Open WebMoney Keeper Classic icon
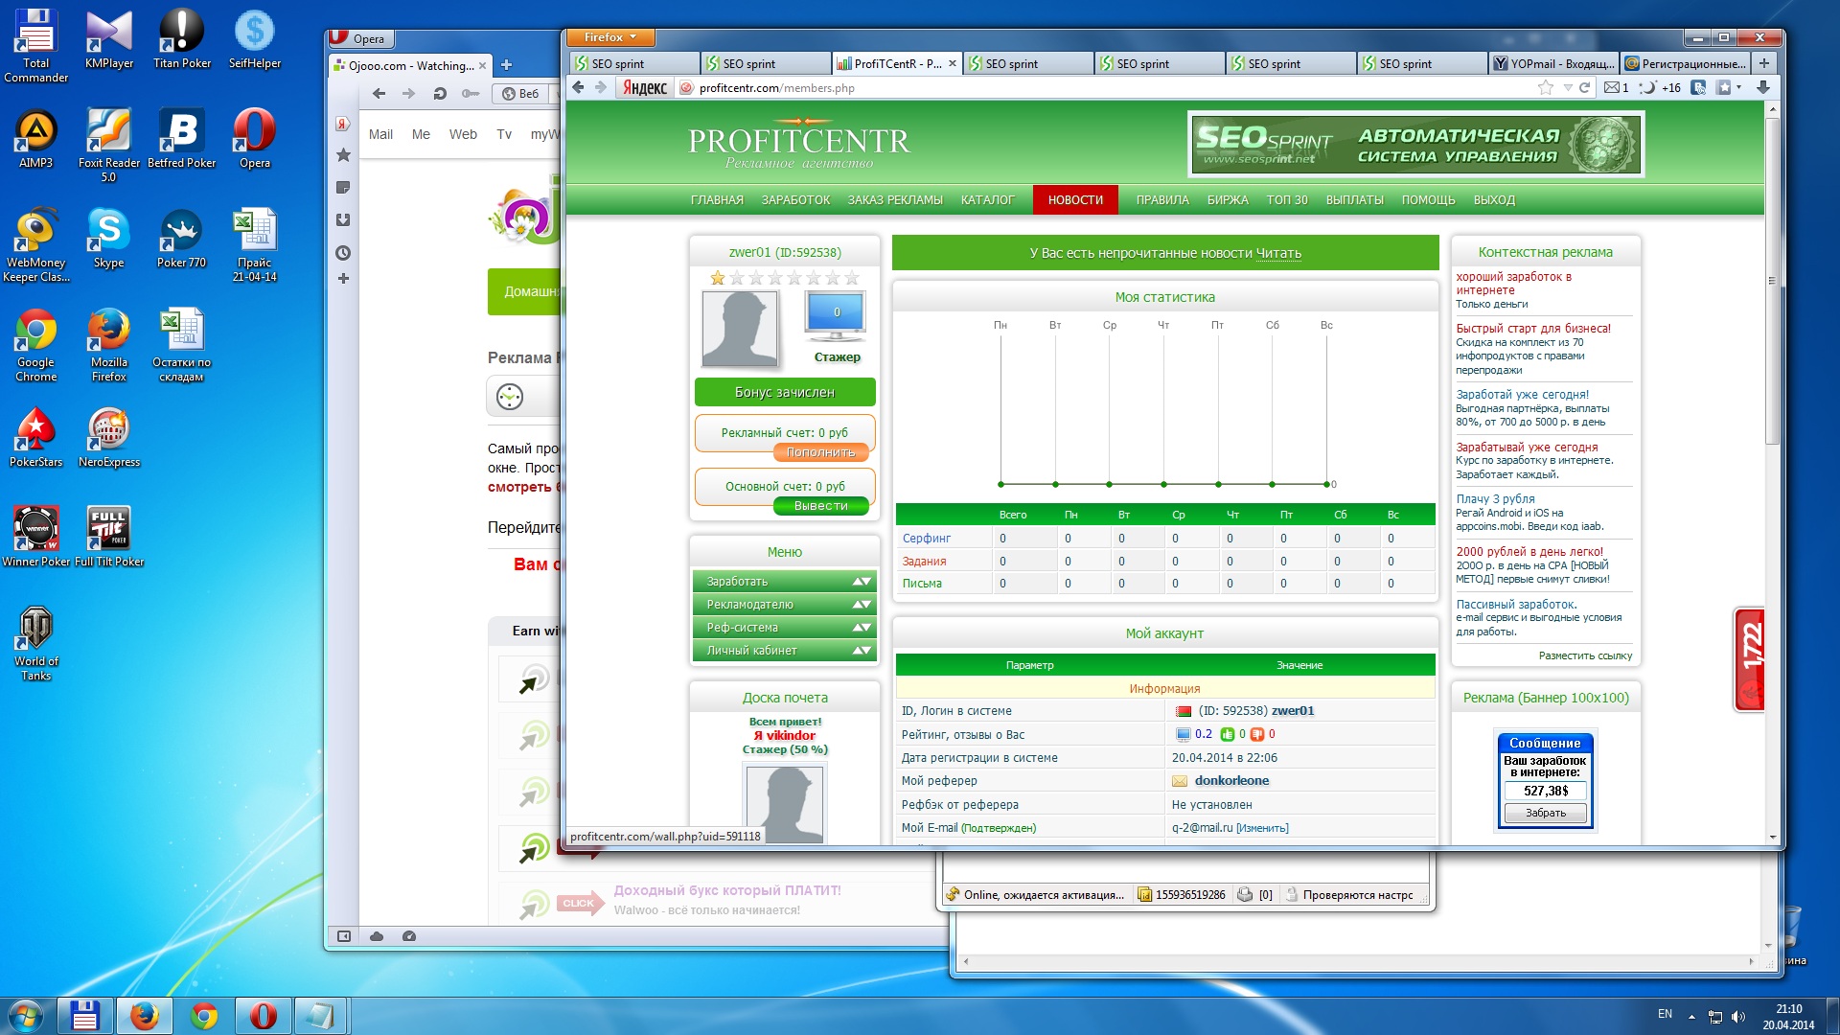 [x=35, y=244]
